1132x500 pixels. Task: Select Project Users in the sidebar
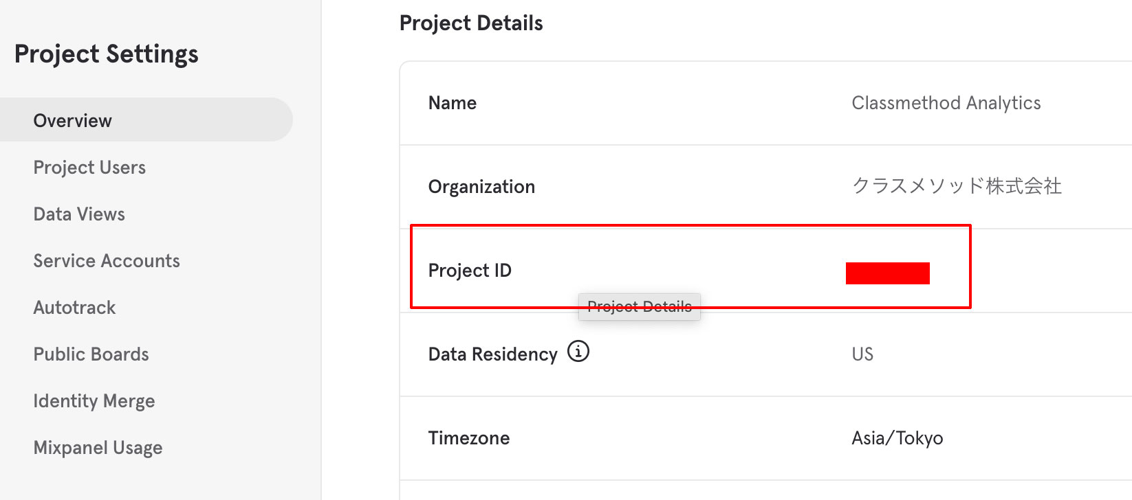[x=89, y=167]
